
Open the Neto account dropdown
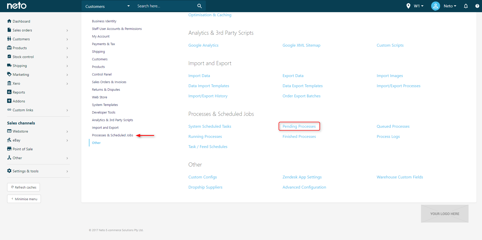[x=450, y=6]
